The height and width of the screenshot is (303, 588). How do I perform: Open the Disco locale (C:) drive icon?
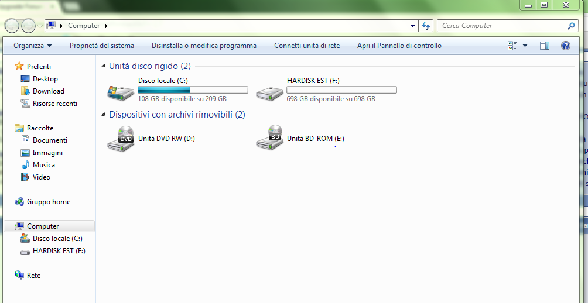click(121, 91)
